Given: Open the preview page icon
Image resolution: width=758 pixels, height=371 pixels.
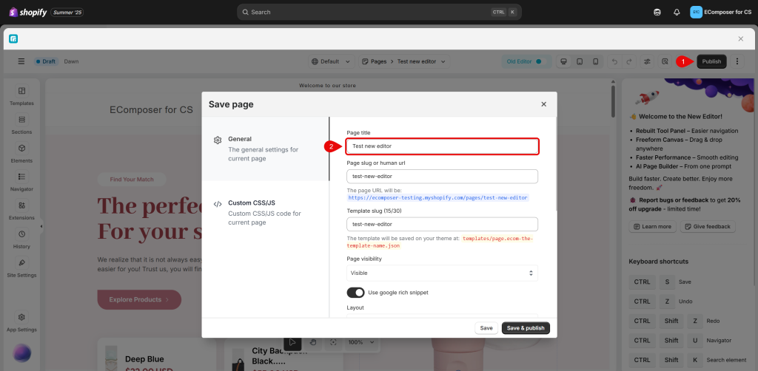Looking at the screenshot, I should point(665,61).
